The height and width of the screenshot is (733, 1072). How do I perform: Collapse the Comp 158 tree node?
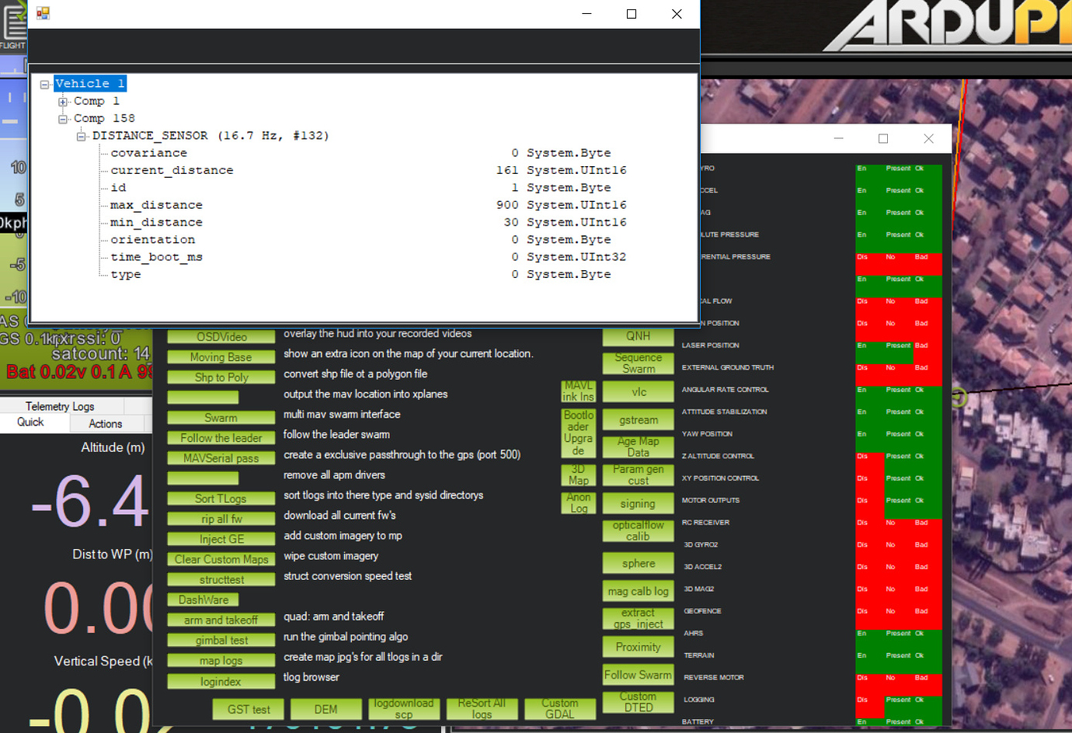click(63, 118)
